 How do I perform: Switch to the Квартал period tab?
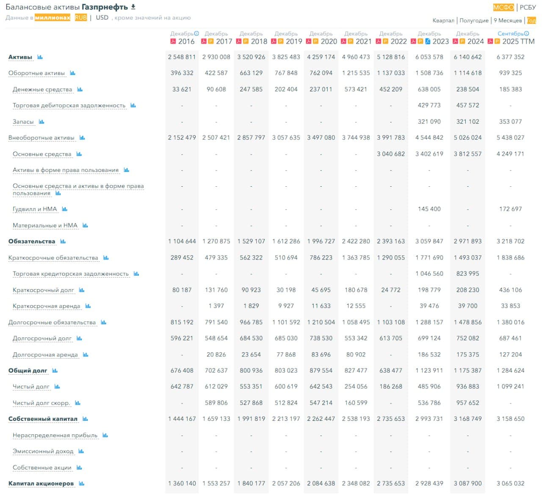(x=443, y=20)
